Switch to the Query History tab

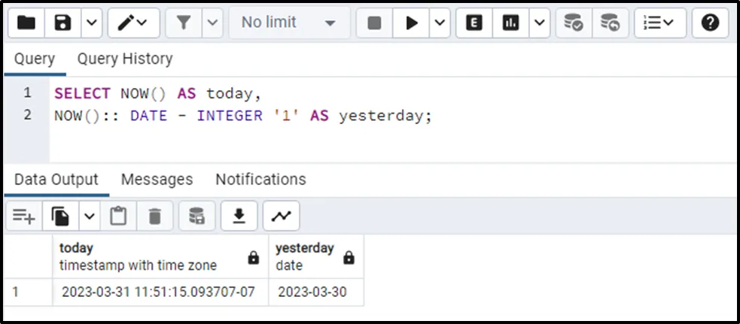click(x=125, y=59)
